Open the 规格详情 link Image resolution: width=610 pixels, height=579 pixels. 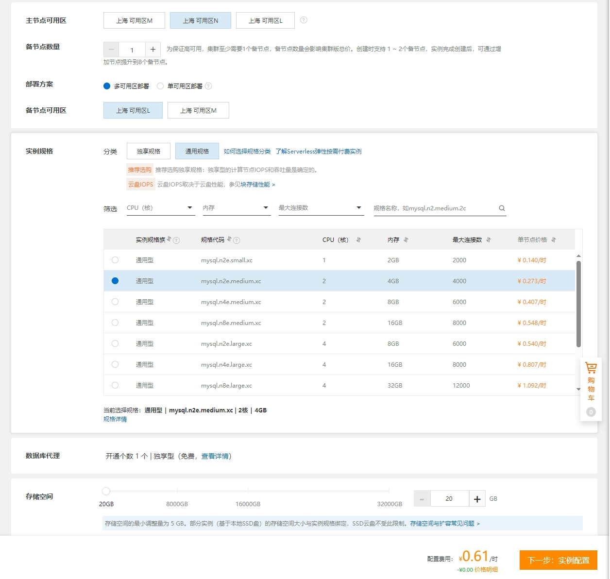tap(115, 419)
